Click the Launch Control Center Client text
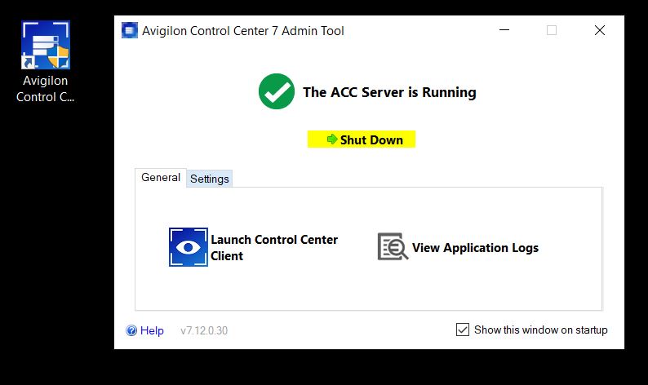The height and width of the screenshot is (385, 648). pos(273,247)
